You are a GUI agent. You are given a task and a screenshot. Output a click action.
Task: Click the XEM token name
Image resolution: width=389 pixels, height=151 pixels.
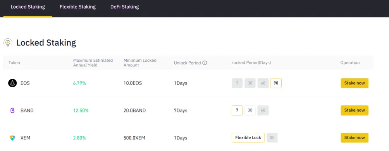coord(25,138)
